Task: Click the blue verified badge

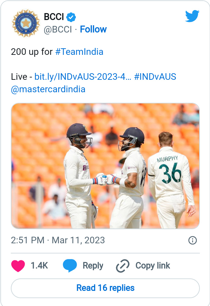Action: pos(72,17)
